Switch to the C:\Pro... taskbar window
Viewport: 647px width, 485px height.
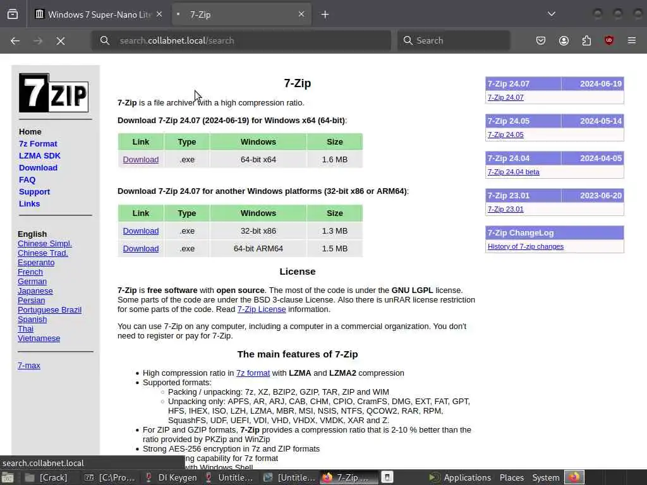pyautogui.click(x=110, y=477)
